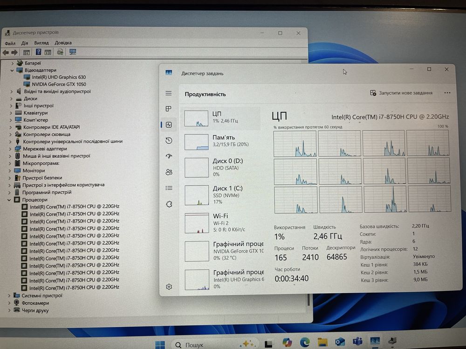This screenshot has width=466, height=349.
Task: Click the update driver toolbar icon
Action: click(x=60, y=52)
